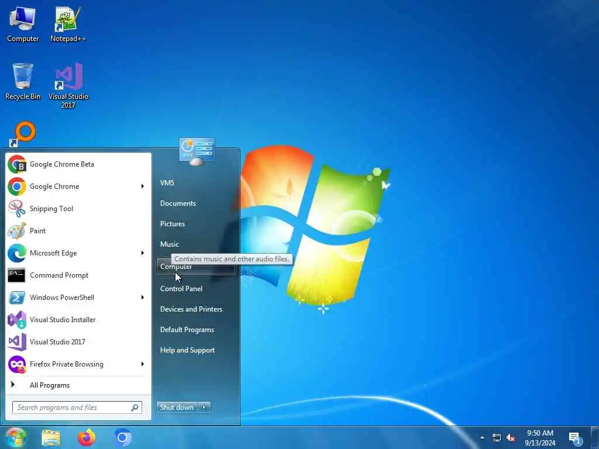The height and width of the screenshot is (449, 599).
Task: Open the VM5 user folder
Action: [195, 183]
